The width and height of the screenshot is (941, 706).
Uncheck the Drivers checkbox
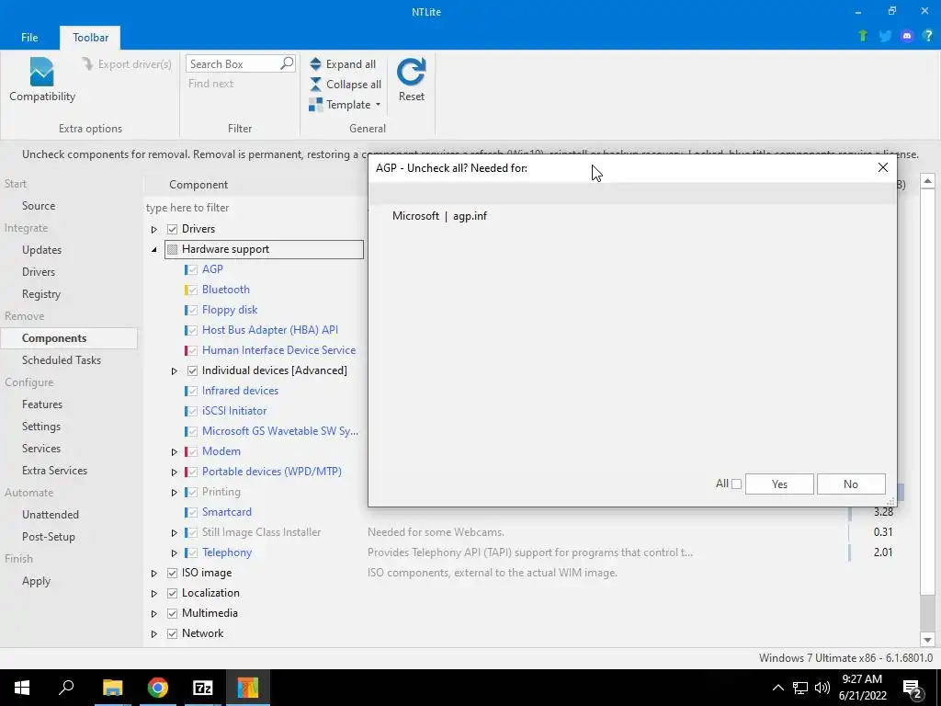click(172, 229)
